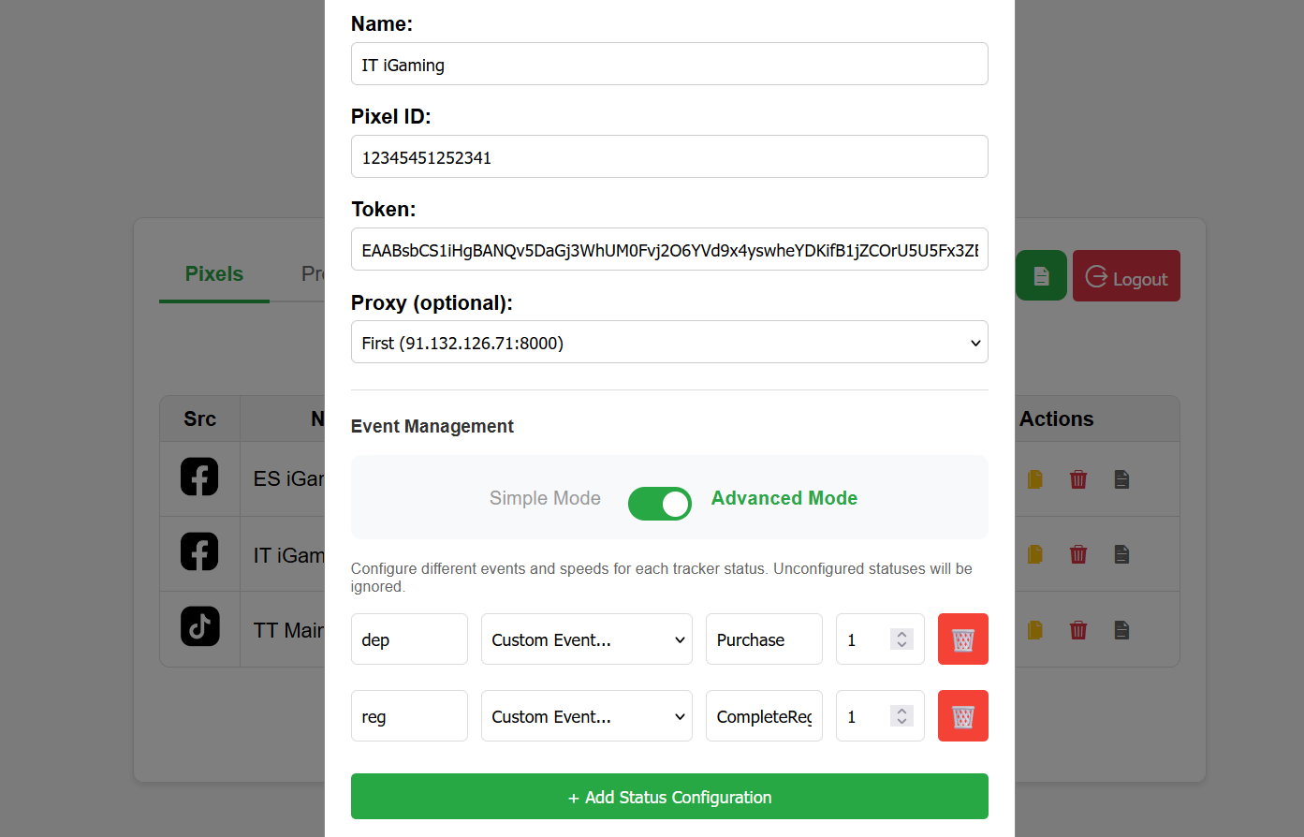Screen dimensions: 1304x837
Task: Click the Facebook icon in IT iGaming row
Action: point(199,552)
